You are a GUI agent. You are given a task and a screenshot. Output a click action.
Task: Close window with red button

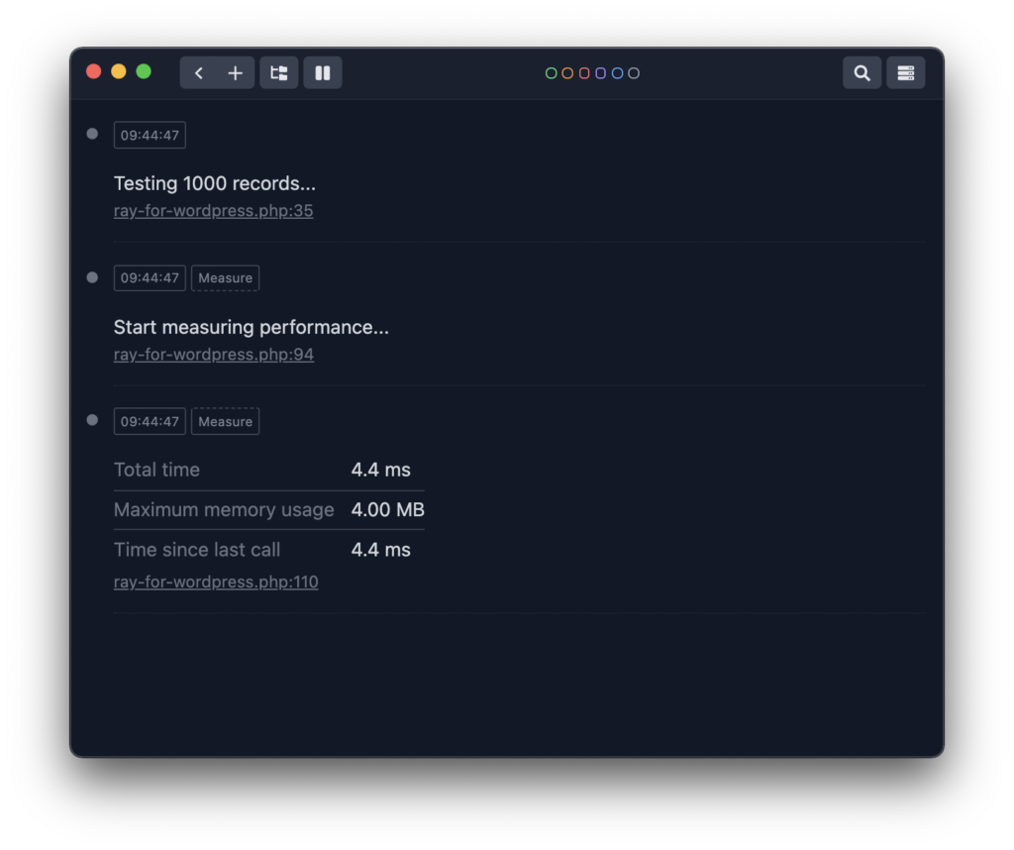click(94, 71)
